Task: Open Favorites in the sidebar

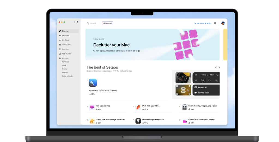Action: [x=65, y=35]
